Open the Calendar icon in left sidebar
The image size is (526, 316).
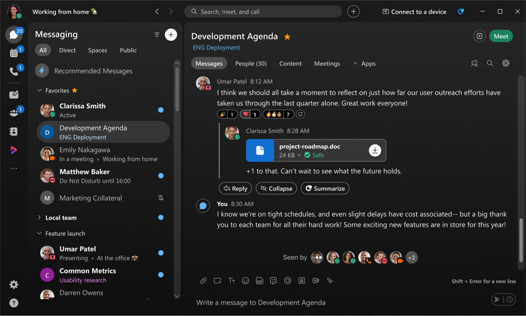[14, 53]
